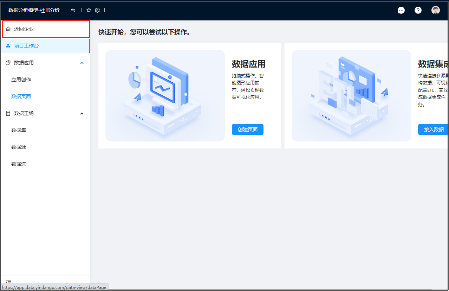The image size is (449, 291).
Task: Click the ETL 数据集成 card illustration
Action: (351, 96)
